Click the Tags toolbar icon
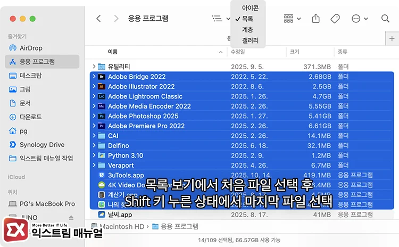 (x=335, y=19)
